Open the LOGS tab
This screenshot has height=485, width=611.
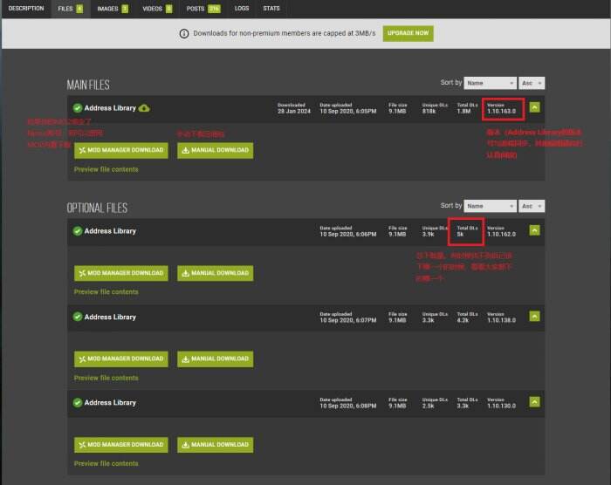[x=242, y=8]
